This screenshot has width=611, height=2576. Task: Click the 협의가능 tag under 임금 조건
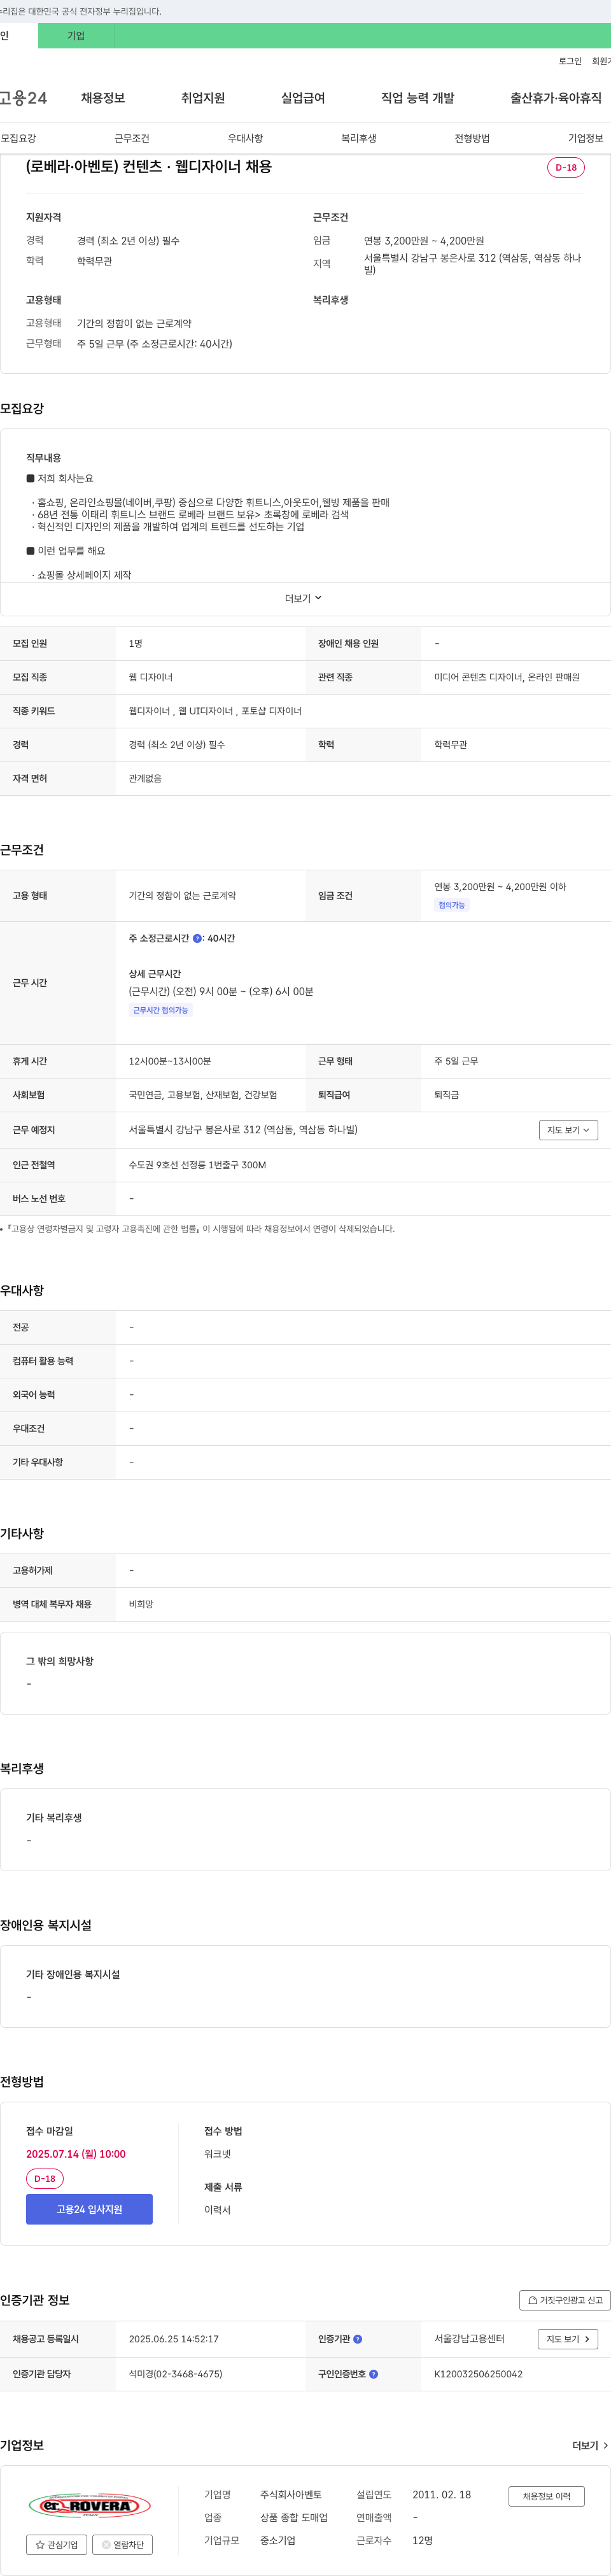(452, 905)
